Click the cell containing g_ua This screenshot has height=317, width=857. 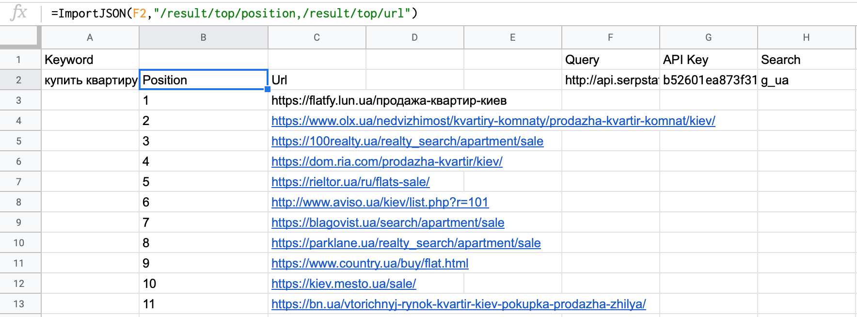coord(806,80)
